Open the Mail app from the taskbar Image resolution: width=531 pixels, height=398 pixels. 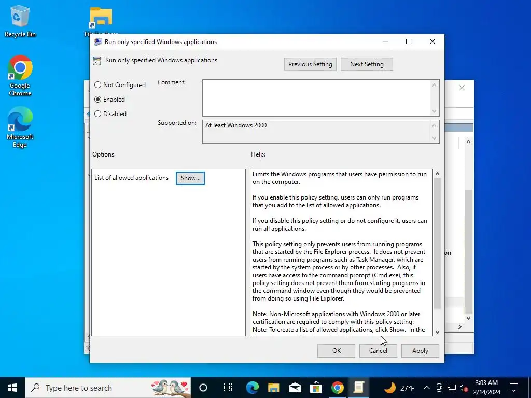[x=295, y=388]
